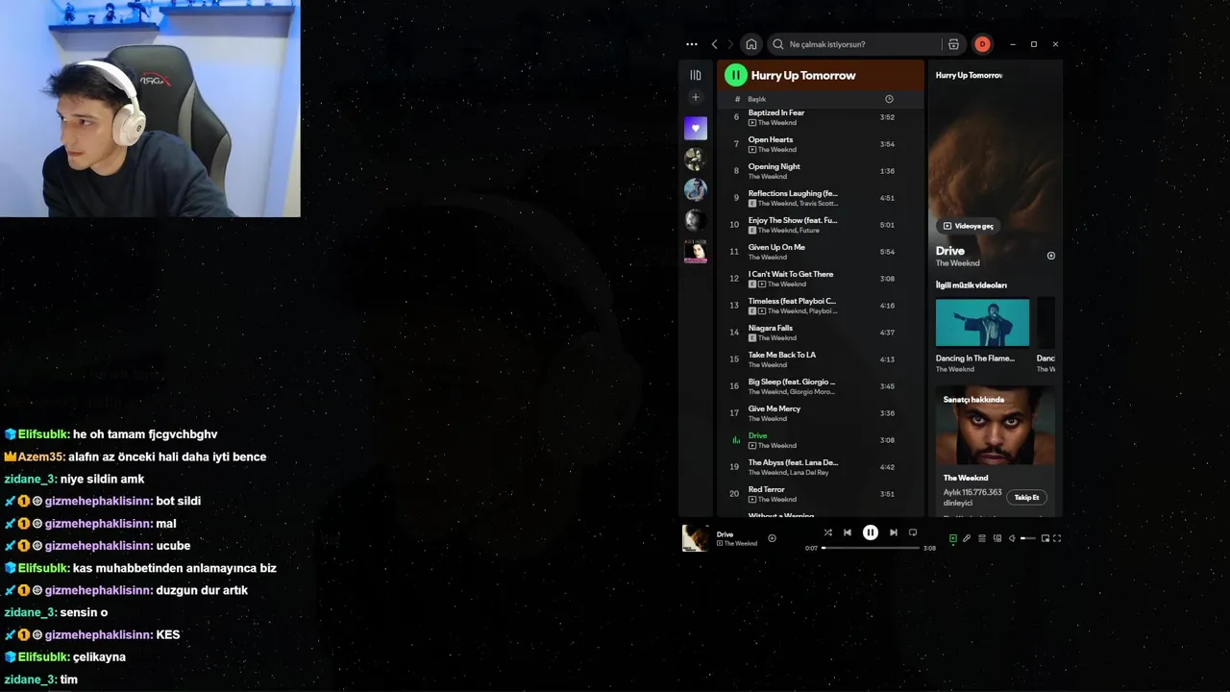Open side panel 'Hurry Up Tomorrow' title link
This screenshot has height=692, width=1230.
pyautogui.click(x=969, y=75)
